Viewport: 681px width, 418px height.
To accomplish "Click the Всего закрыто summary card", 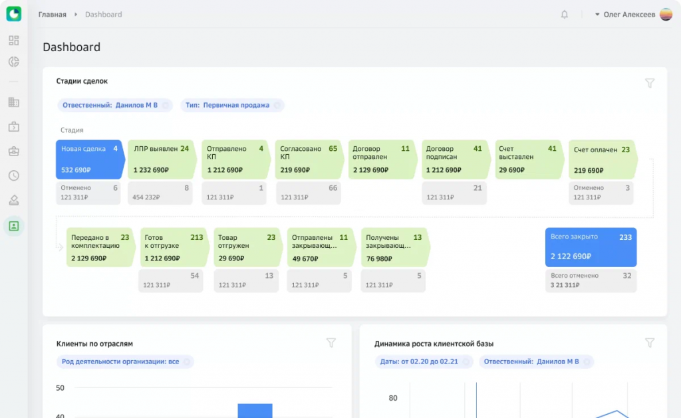I will (x=591, y=247).
